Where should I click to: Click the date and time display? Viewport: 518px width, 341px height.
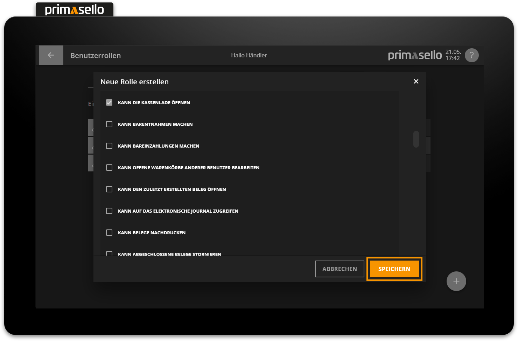[453, 55]
